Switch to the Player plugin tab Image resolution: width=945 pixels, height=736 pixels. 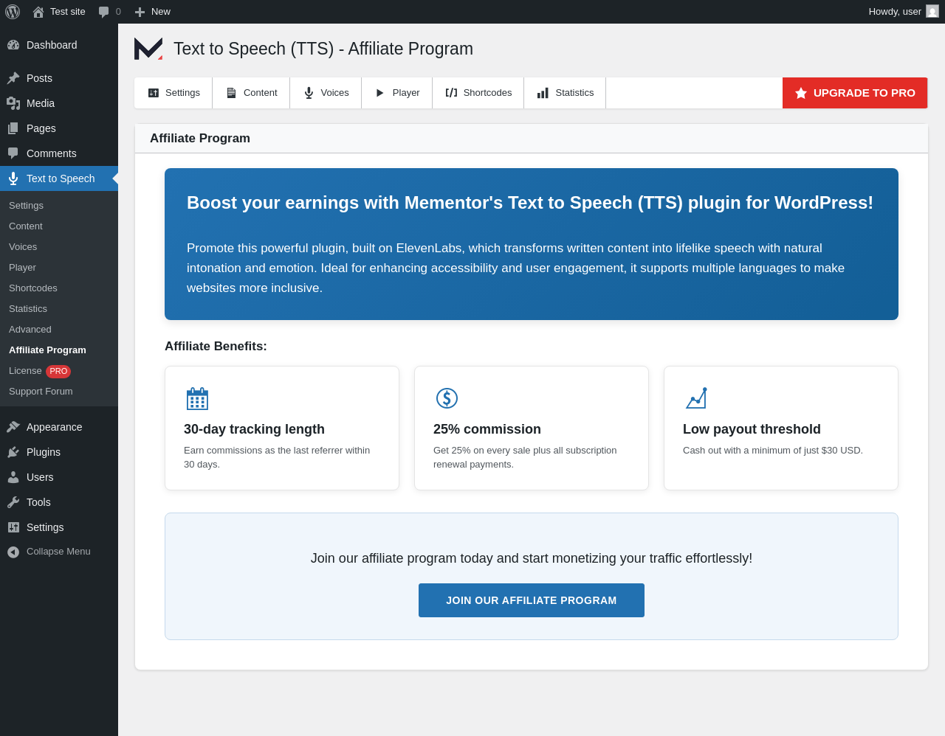point(397,93)
